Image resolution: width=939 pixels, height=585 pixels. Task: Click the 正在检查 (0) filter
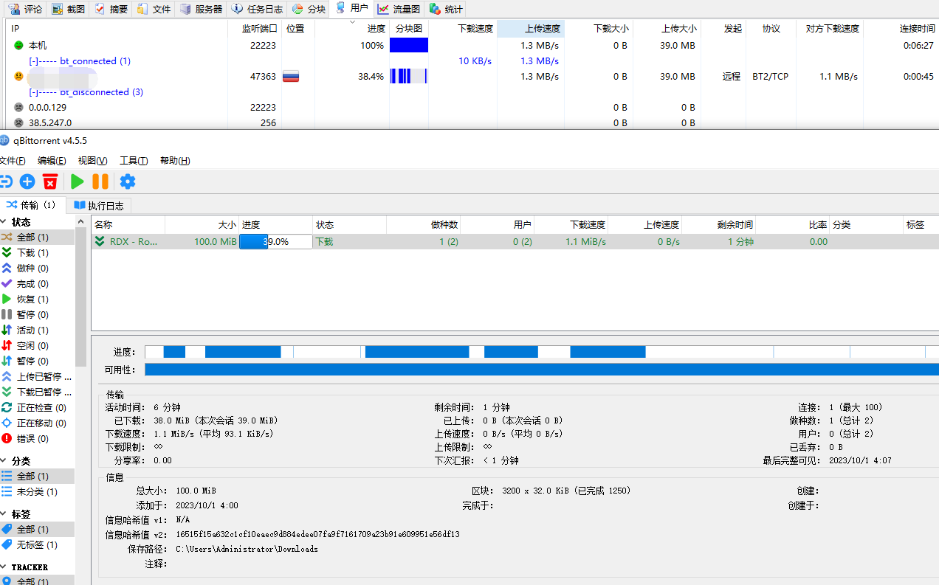tap(41, 408)
